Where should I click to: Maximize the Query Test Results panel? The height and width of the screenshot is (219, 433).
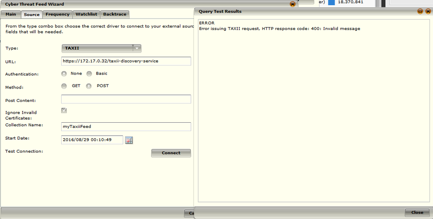420,11
